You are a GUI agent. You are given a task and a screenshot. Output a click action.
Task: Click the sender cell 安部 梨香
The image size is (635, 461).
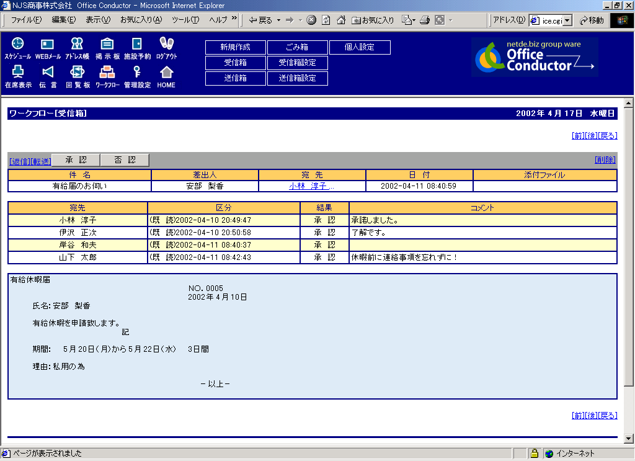205,186
